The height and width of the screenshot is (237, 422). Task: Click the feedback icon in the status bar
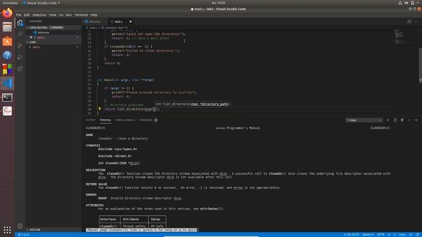(411, 234)
